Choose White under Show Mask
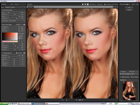Viewport: 140px width, 105px height. click(19, 37)
